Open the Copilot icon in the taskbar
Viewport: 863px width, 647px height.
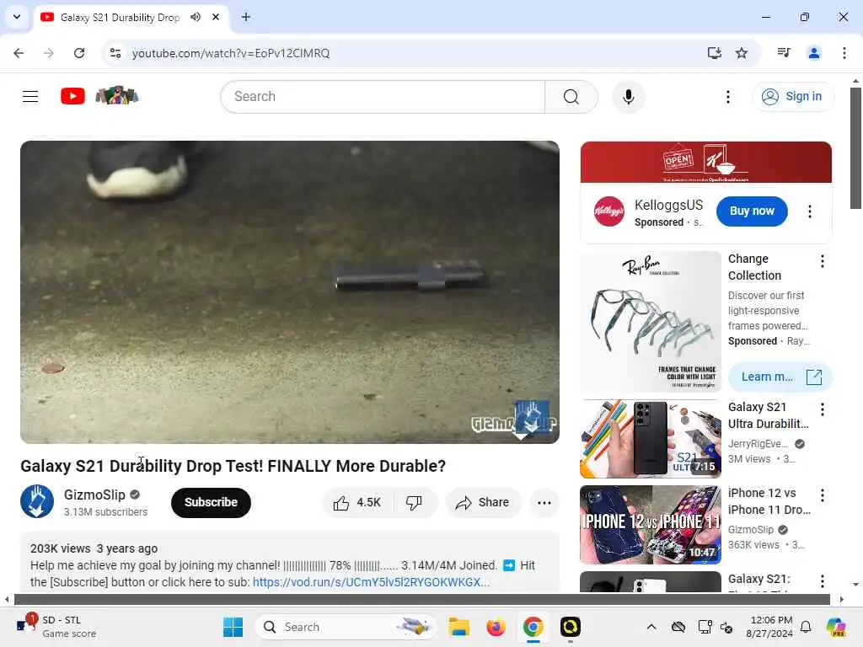836,627
